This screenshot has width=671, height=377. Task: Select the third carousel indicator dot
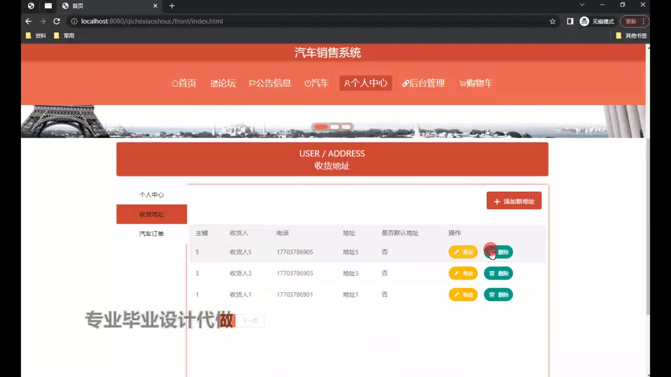click(346, 127)
